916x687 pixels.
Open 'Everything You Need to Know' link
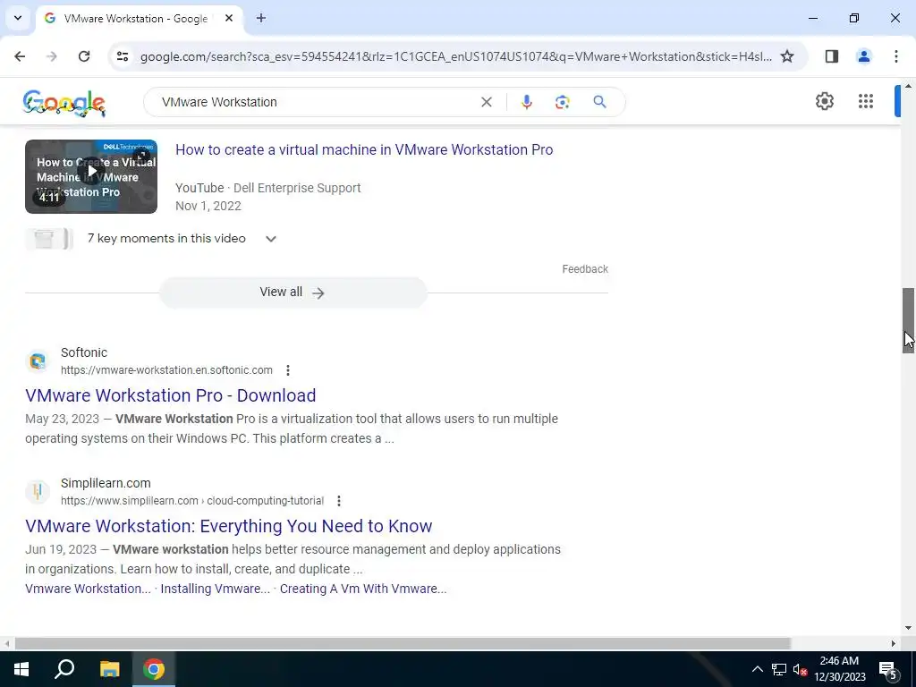[228, 526]
